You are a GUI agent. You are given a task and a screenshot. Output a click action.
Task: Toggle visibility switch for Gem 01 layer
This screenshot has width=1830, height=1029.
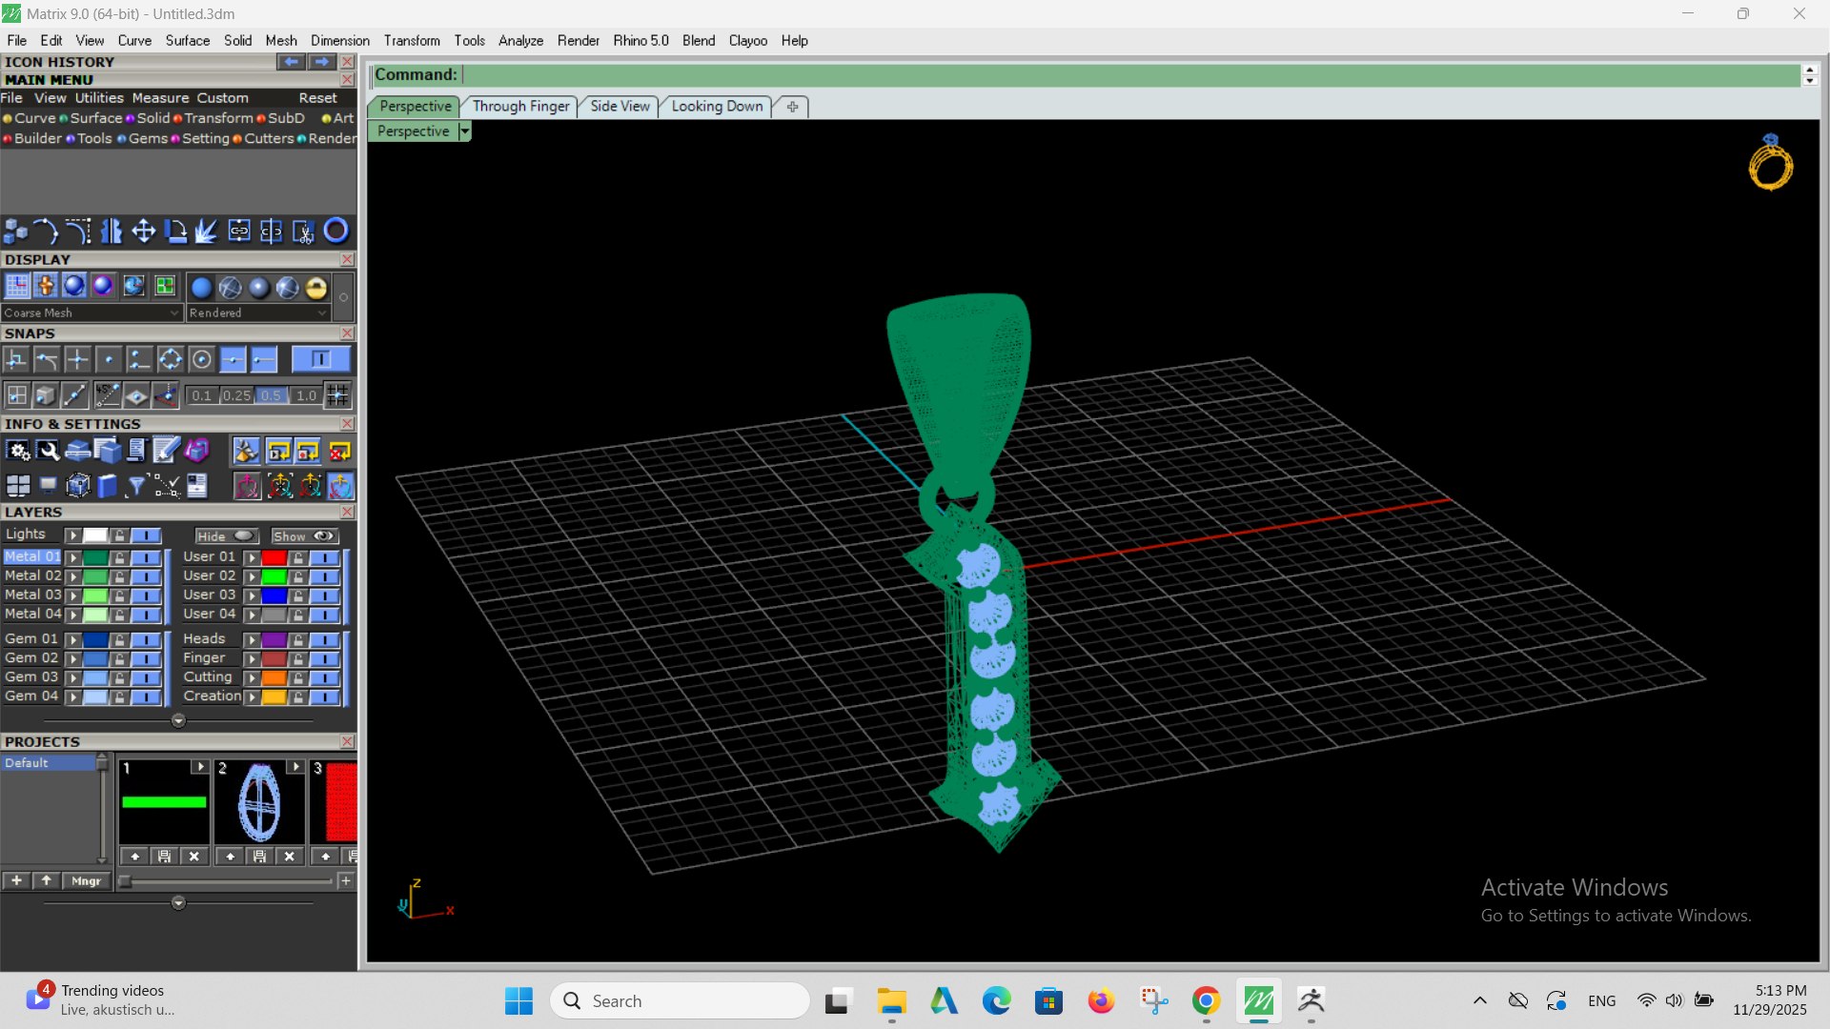(x=146, y=639)
